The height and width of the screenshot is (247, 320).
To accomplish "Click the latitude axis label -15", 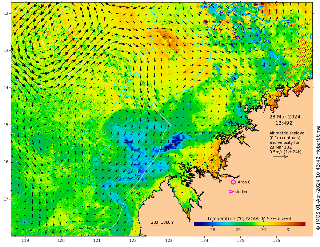I will tap(5, 125).
